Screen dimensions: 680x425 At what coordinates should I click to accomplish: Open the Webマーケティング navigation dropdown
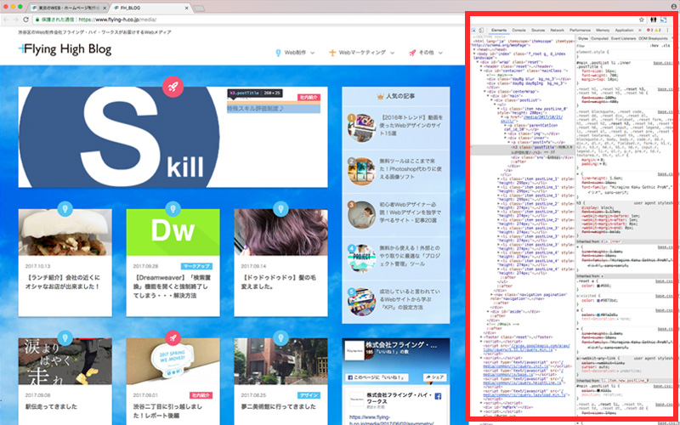[x=362, y=53]
